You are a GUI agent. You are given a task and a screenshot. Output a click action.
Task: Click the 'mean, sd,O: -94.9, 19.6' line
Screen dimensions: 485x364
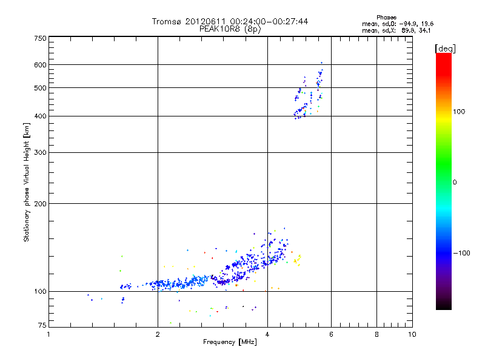point(398,24)
